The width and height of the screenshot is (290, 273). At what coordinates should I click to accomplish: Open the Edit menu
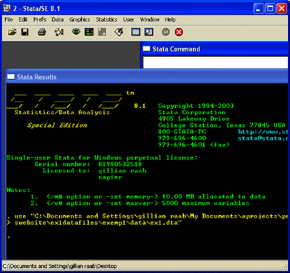[x=23, y=19]
